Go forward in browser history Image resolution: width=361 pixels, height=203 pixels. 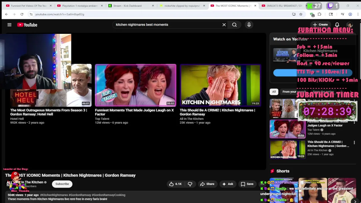coord(14,14)
